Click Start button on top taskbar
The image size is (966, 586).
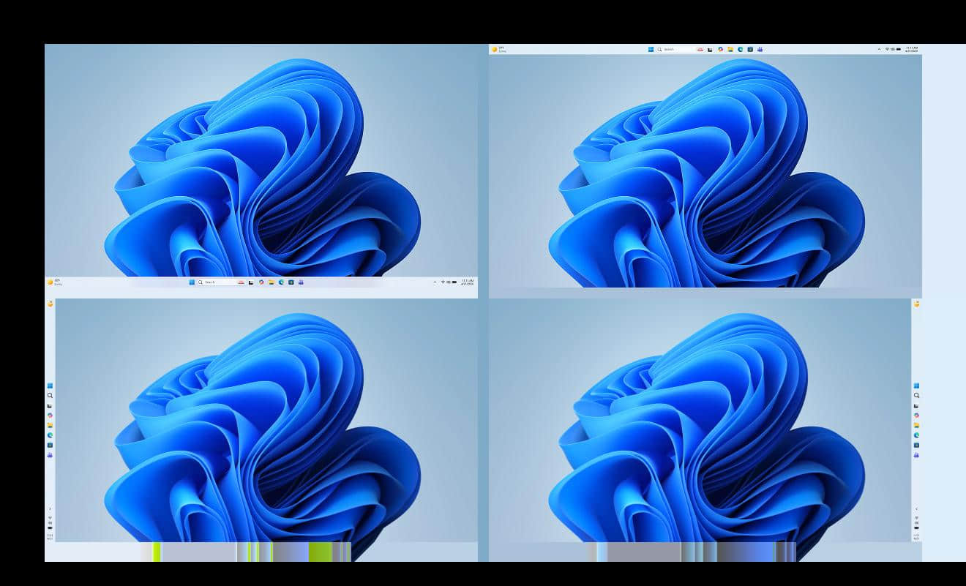(651, 49)
